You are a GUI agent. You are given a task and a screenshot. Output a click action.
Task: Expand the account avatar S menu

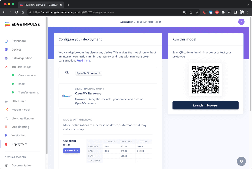point(241,22)
